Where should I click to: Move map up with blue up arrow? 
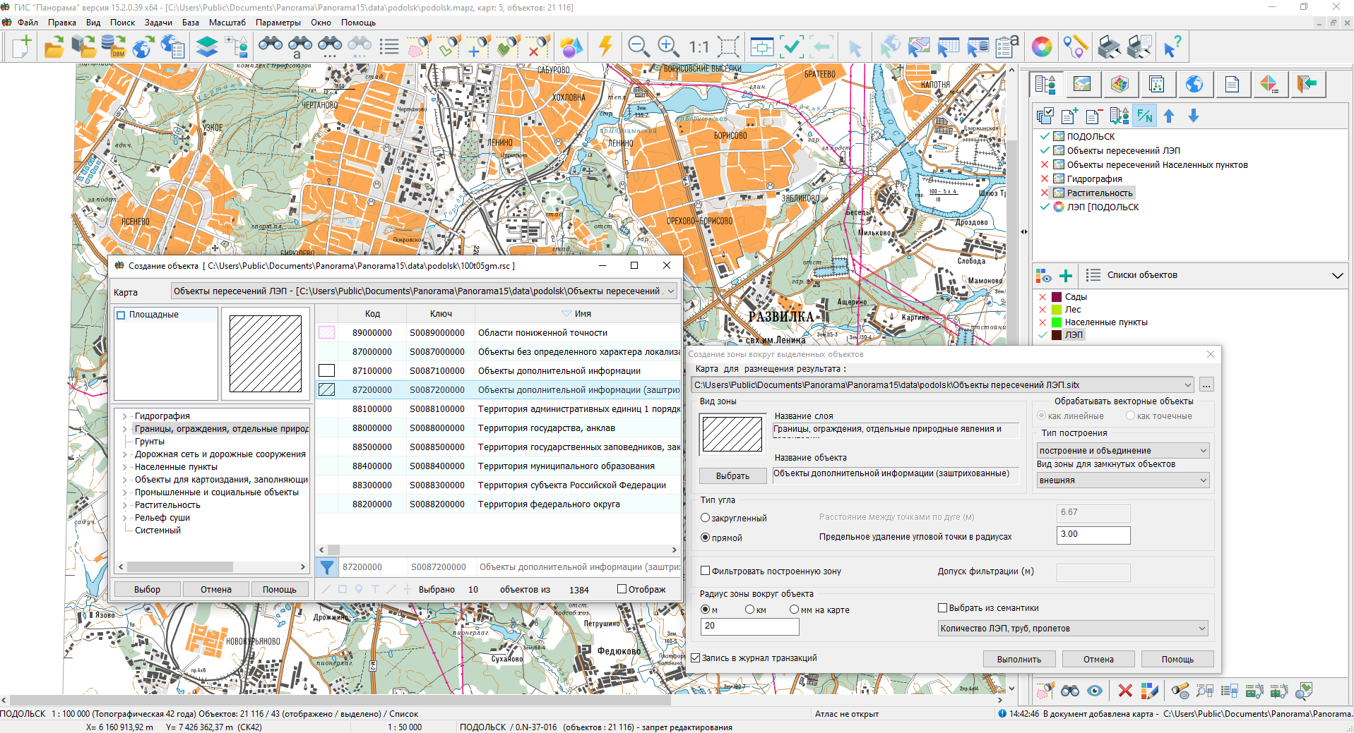[x=1169, y=116]
